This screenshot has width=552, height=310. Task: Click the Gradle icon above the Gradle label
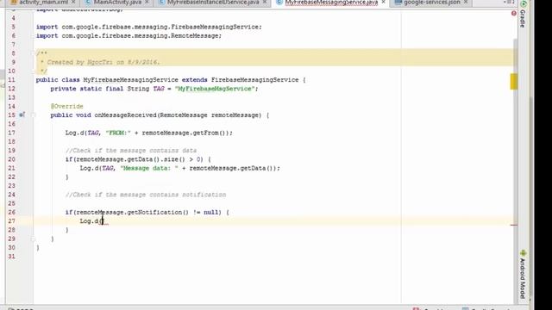(x=524, y=4)
